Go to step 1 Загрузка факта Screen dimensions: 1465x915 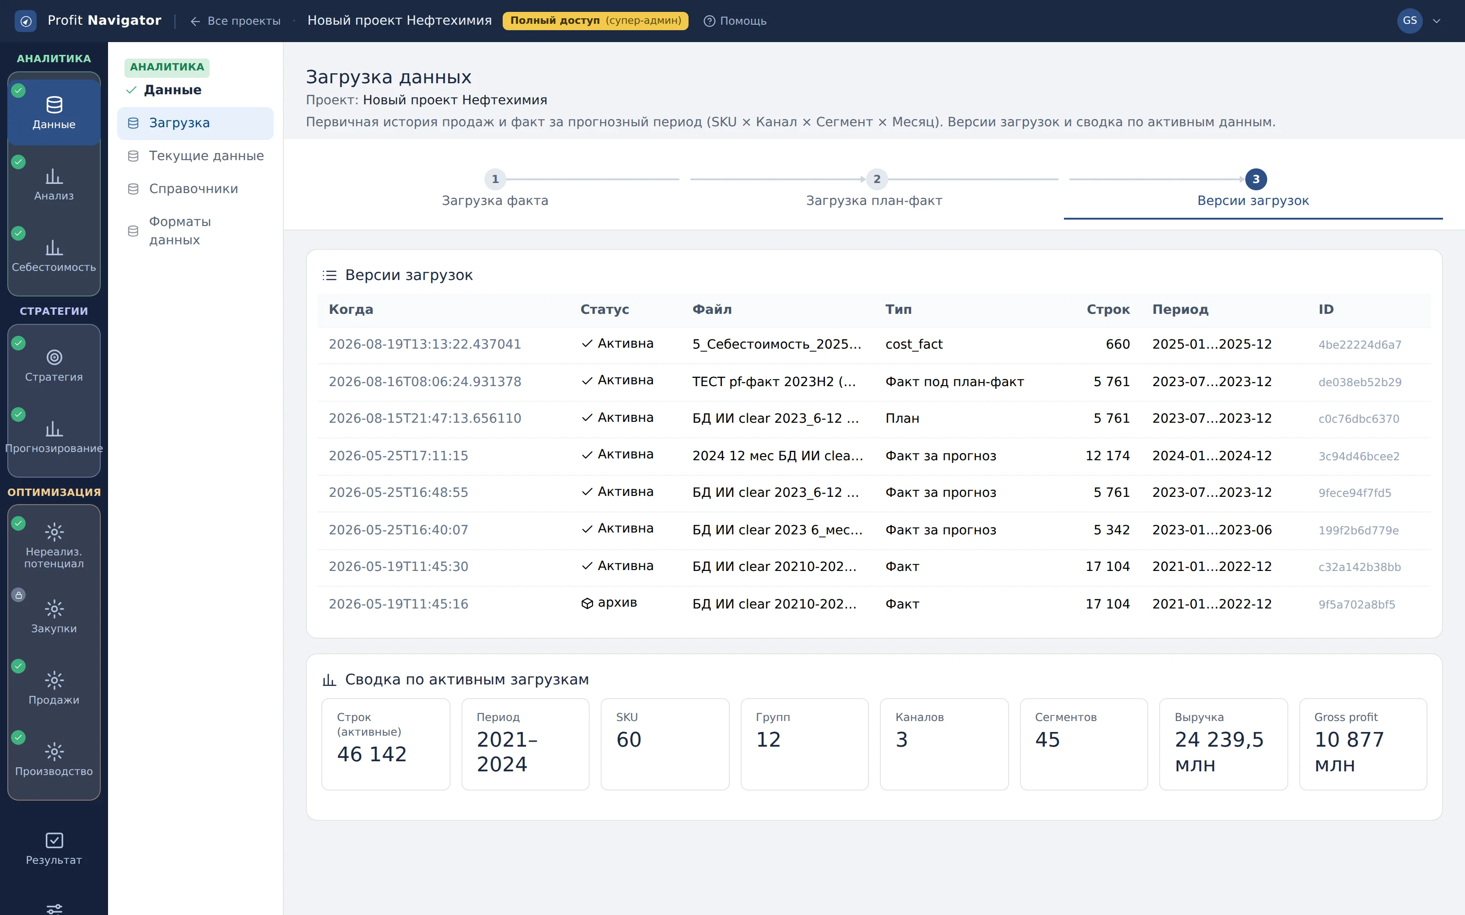[x=494, y=188]
